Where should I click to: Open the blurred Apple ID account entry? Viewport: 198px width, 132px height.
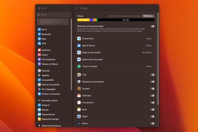[x=53, y=21]
